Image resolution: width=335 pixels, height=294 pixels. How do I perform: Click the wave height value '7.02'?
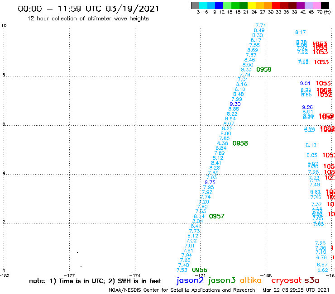pyautogui.click(x=191, y=241)
